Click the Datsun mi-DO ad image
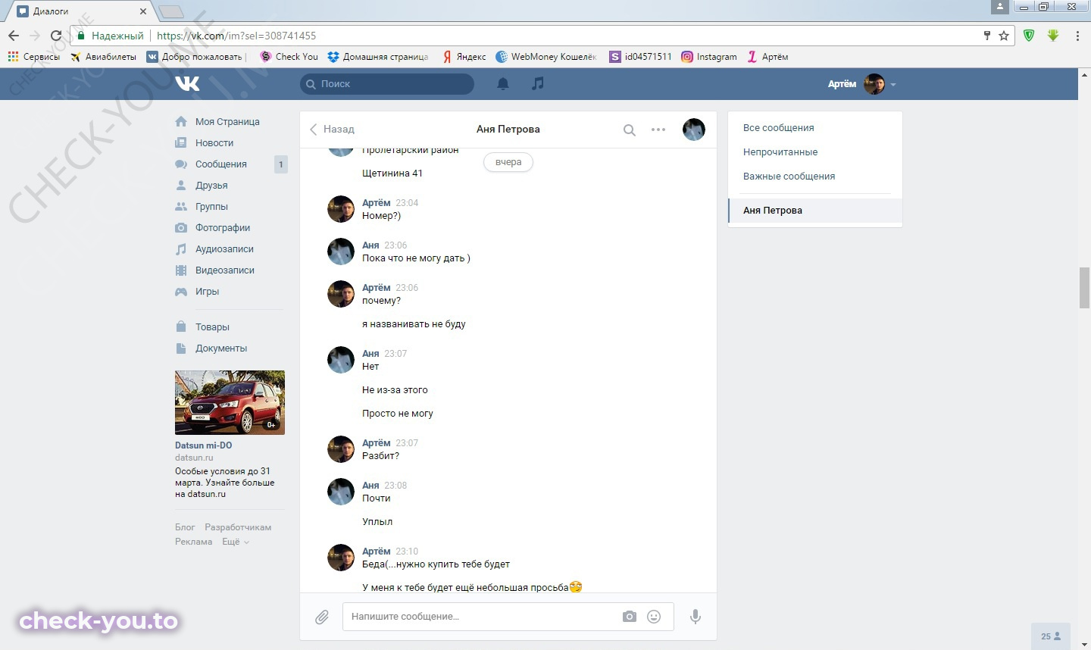The image size is (1091, 650). 230,402
